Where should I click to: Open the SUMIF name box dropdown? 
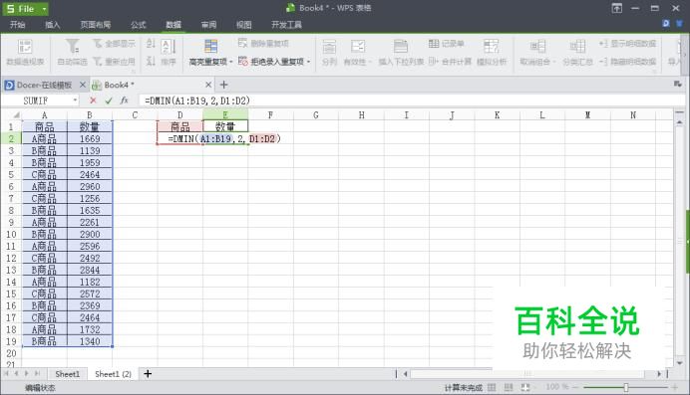[x=75, y=100]
